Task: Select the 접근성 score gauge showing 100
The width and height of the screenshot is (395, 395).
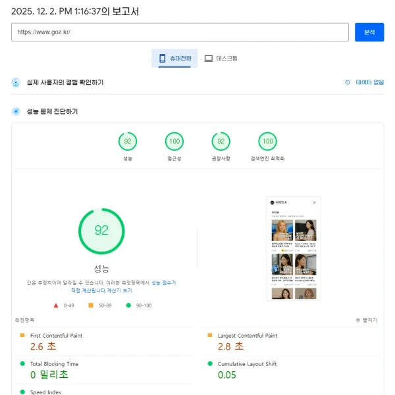Action: click(174, 142)
